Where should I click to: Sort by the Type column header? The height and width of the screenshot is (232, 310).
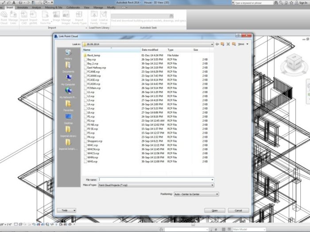coord(179,50)
